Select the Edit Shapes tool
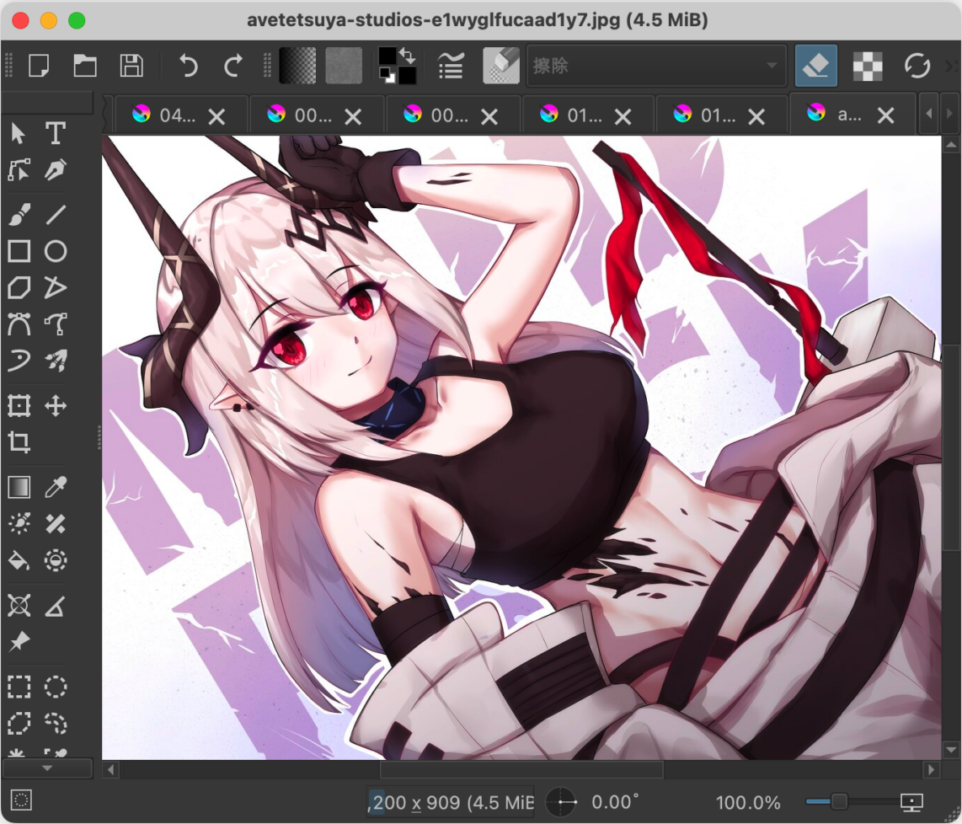Viewport: 962px width, 824px height. [x=19, y=170]
